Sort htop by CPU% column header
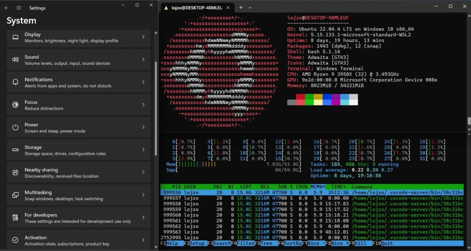Viewport: 471px width, 251px height. click(301, 187)
